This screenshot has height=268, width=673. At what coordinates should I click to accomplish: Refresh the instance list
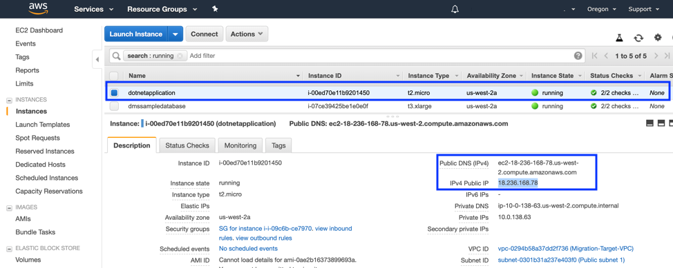click(638, 38)
